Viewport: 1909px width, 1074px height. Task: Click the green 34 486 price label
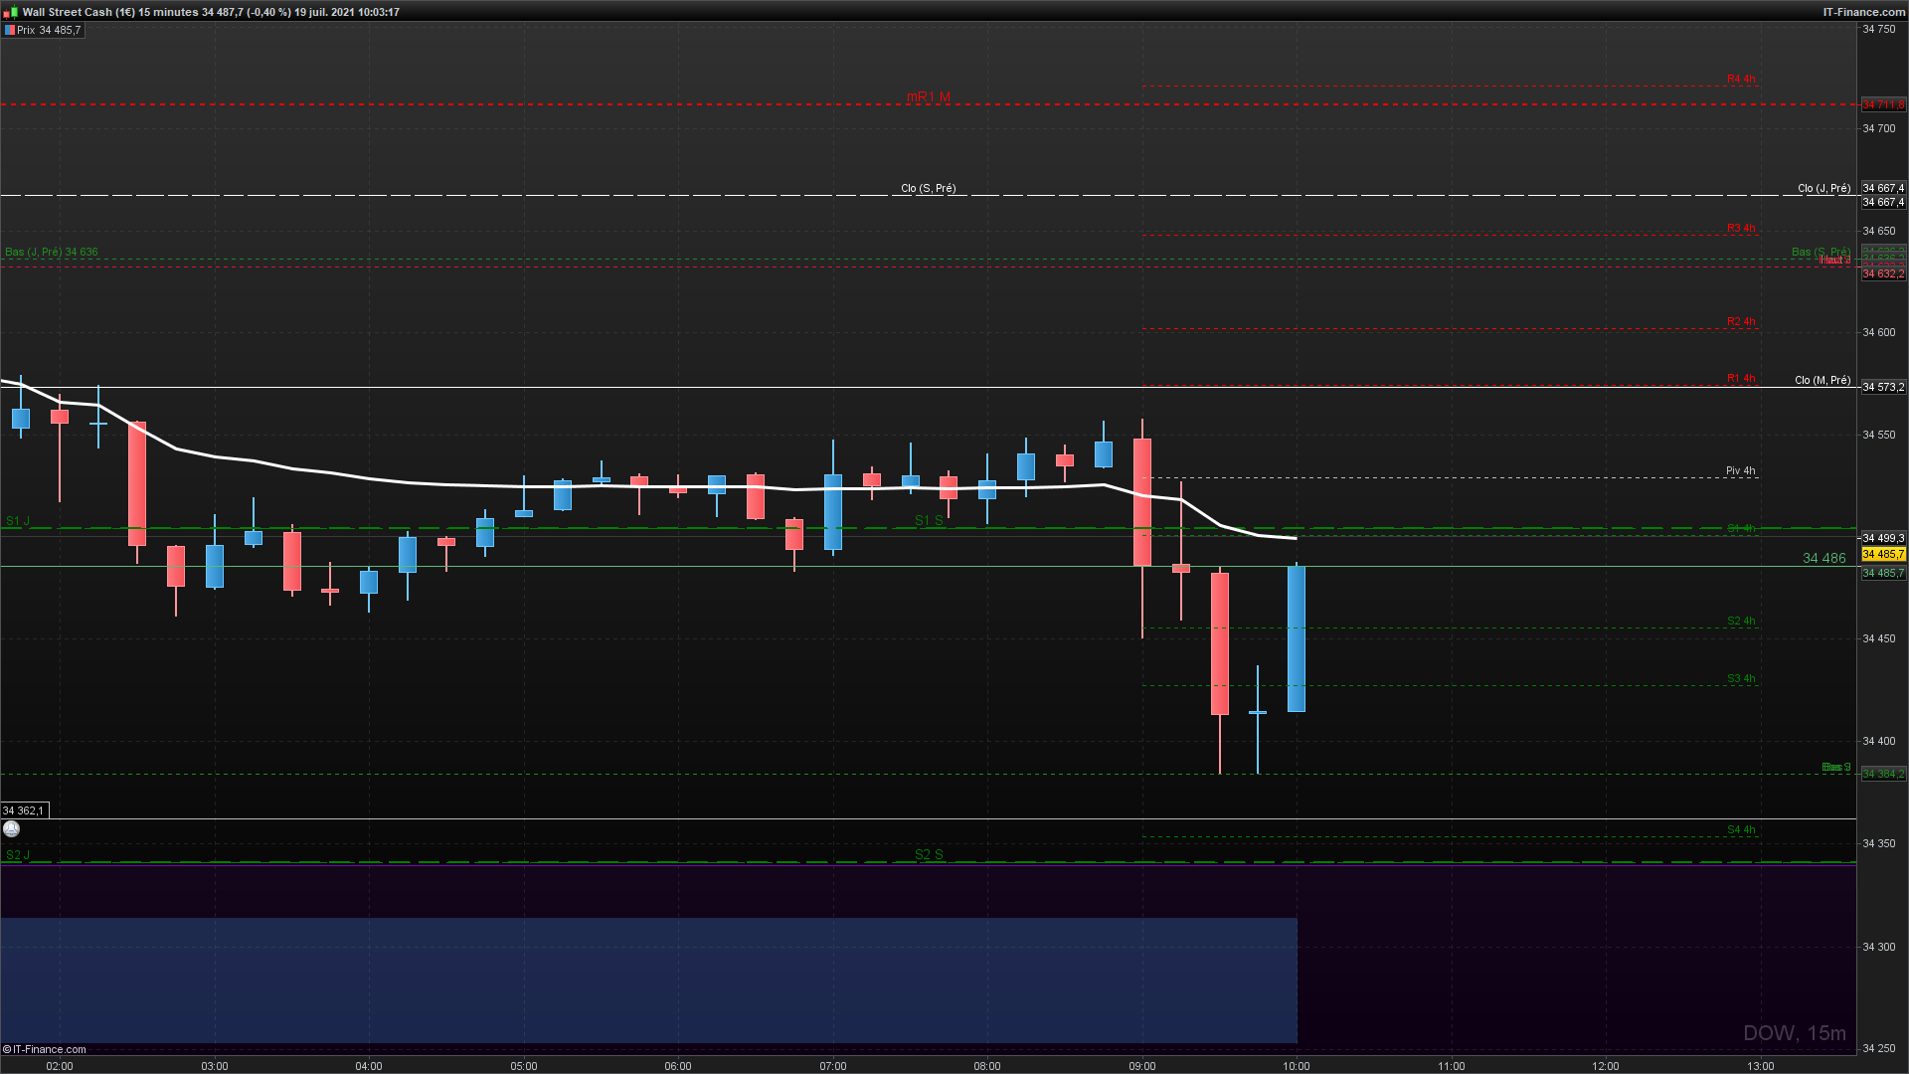tap(1823, 558)
